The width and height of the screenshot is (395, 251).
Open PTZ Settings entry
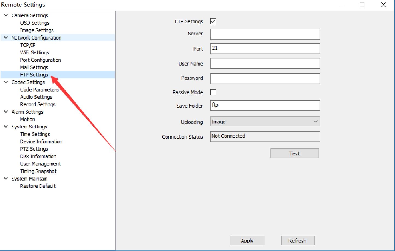tap(34, 149)
